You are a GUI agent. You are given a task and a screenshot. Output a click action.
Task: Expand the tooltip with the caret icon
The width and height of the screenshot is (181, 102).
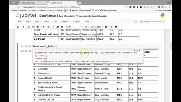pyautogui.click(x=134, y=51)
